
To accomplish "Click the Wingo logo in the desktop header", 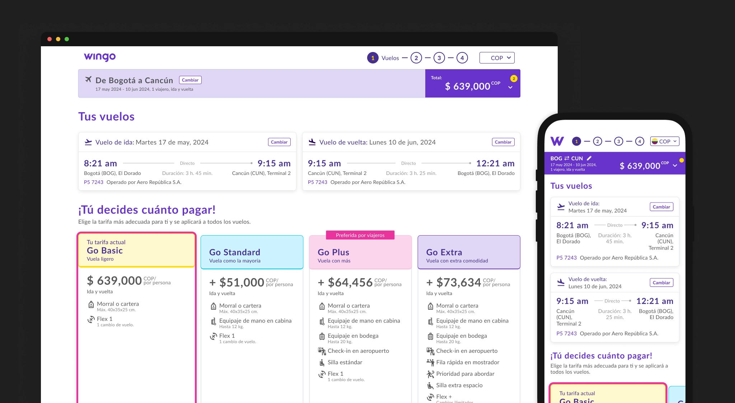I will tap(100, 57).
